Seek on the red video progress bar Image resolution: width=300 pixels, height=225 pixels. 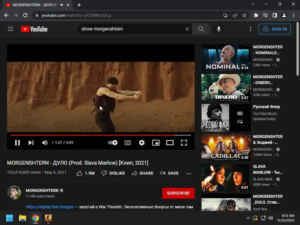[x=101, y=135]
